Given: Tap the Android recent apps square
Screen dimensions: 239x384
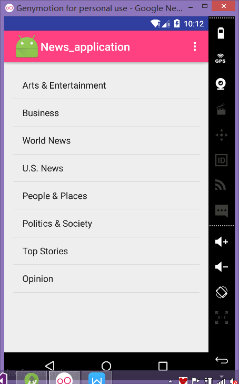Looking at the screenshot, I should (163, 366).
